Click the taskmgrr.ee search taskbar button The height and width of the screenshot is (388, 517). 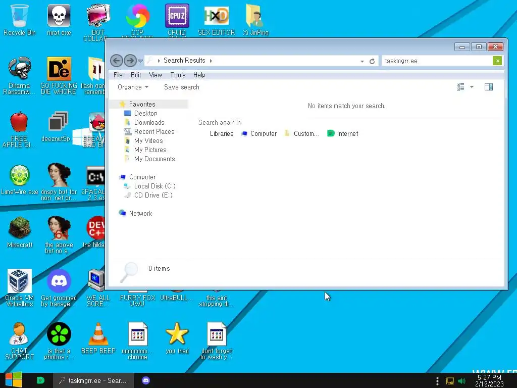coord(93,380)
